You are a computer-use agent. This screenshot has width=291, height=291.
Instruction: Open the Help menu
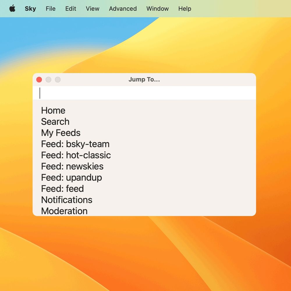185,8
